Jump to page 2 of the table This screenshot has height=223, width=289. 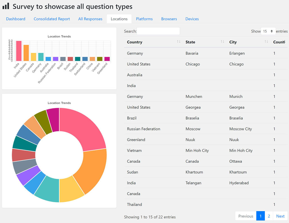point(269,216)
